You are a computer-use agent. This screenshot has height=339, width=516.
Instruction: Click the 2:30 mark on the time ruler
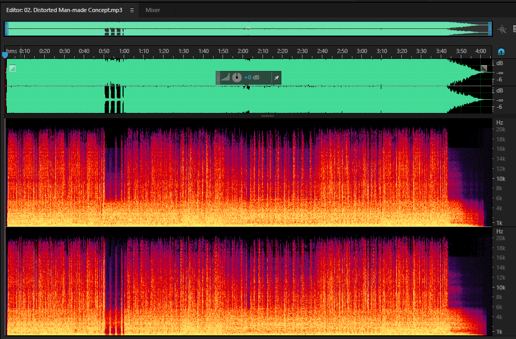click(x=302, y=51)
